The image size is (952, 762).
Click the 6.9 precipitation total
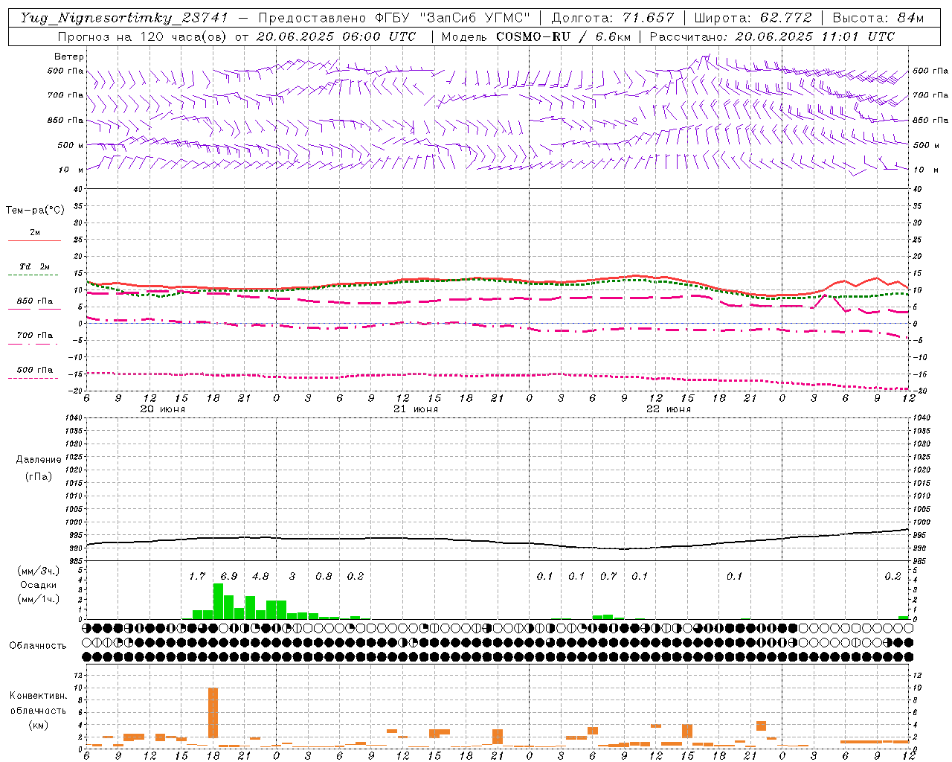229,577
